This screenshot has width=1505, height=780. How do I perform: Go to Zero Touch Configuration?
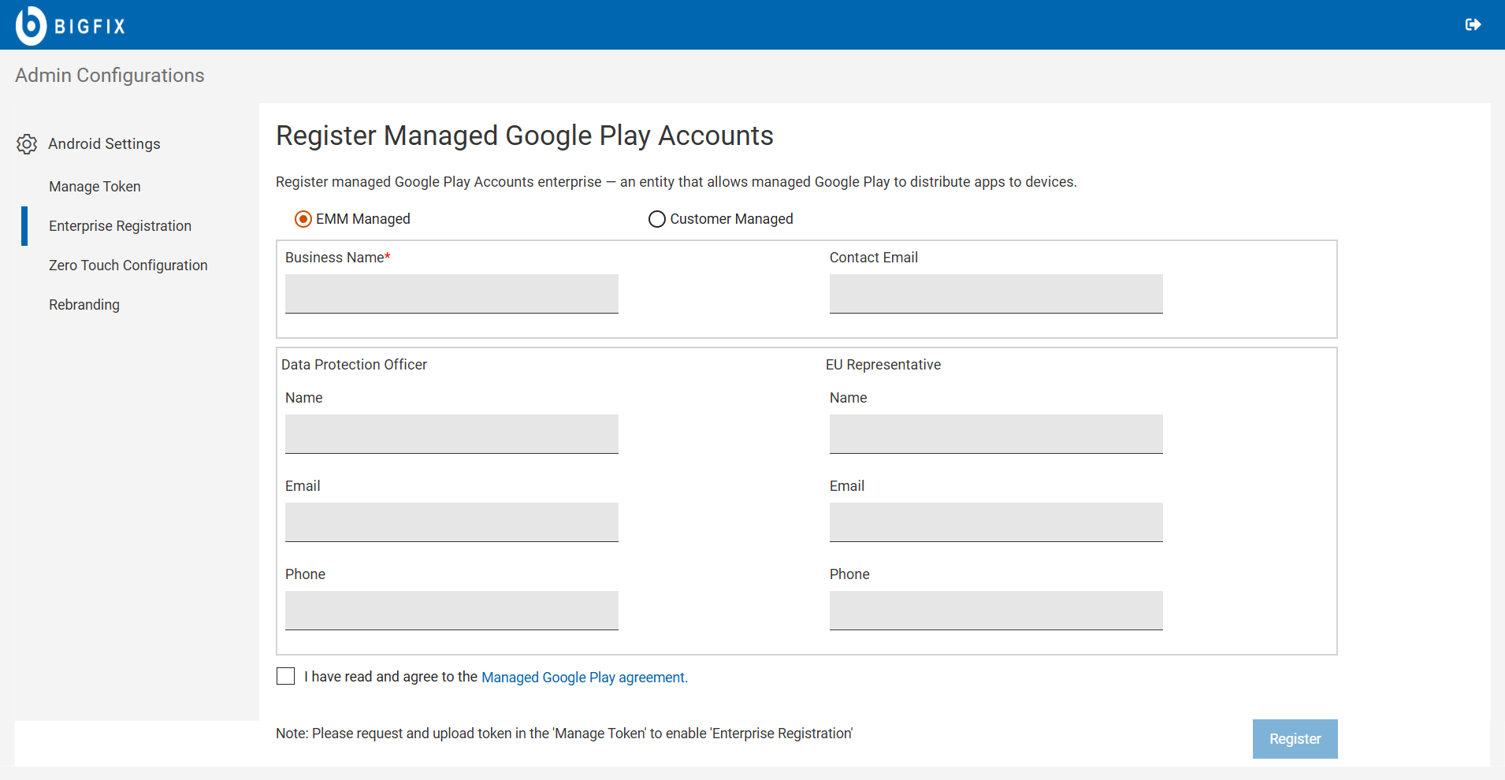point(128,266)
